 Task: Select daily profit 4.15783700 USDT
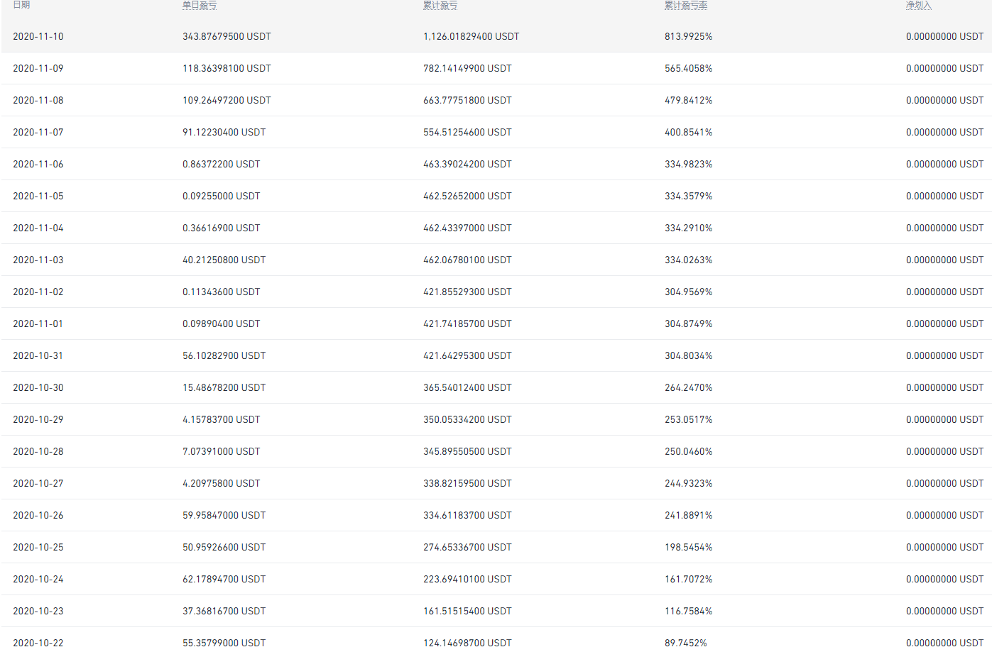222,419
